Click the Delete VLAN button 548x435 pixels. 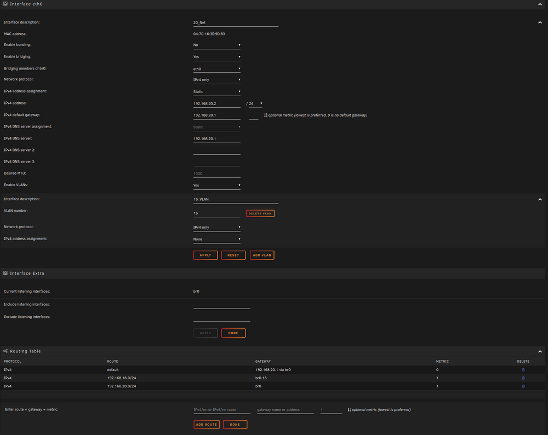tap(260, 213)
